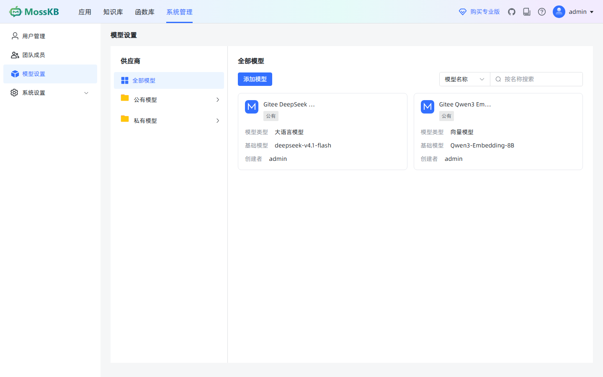The height and width of the screenshot is (377, 603).
Task: Expand the 系统设置 sidebar submenu
Action: click(86, 93)
